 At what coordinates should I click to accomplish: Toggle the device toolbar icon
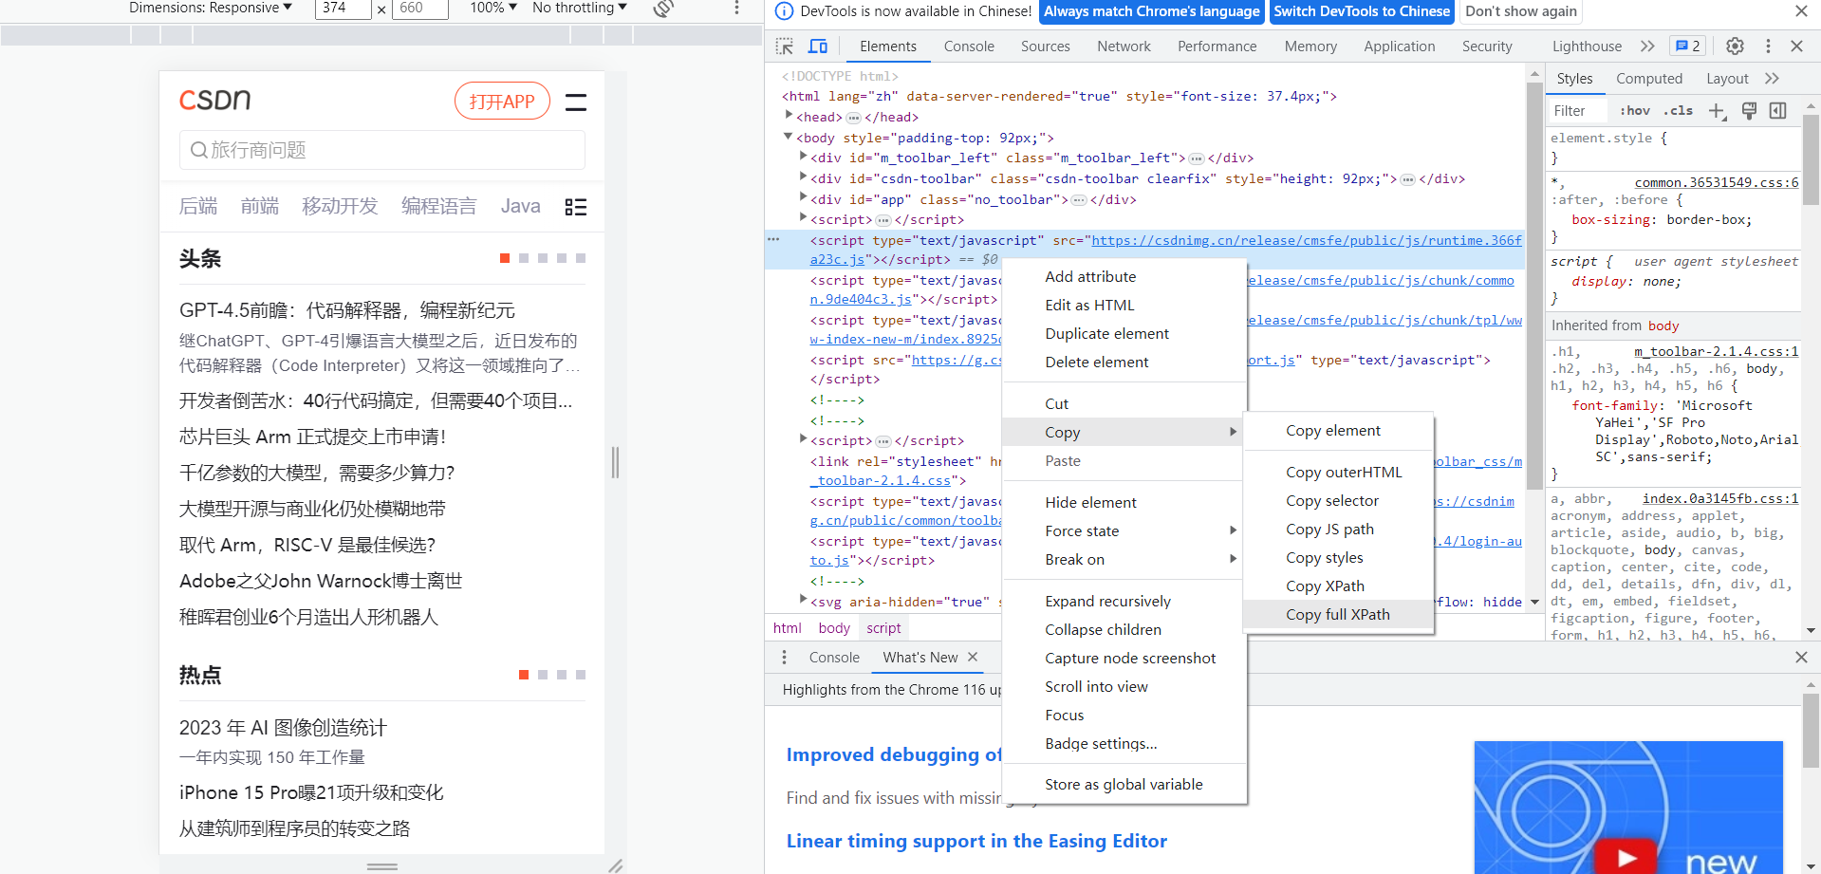[x=817, y=46]
